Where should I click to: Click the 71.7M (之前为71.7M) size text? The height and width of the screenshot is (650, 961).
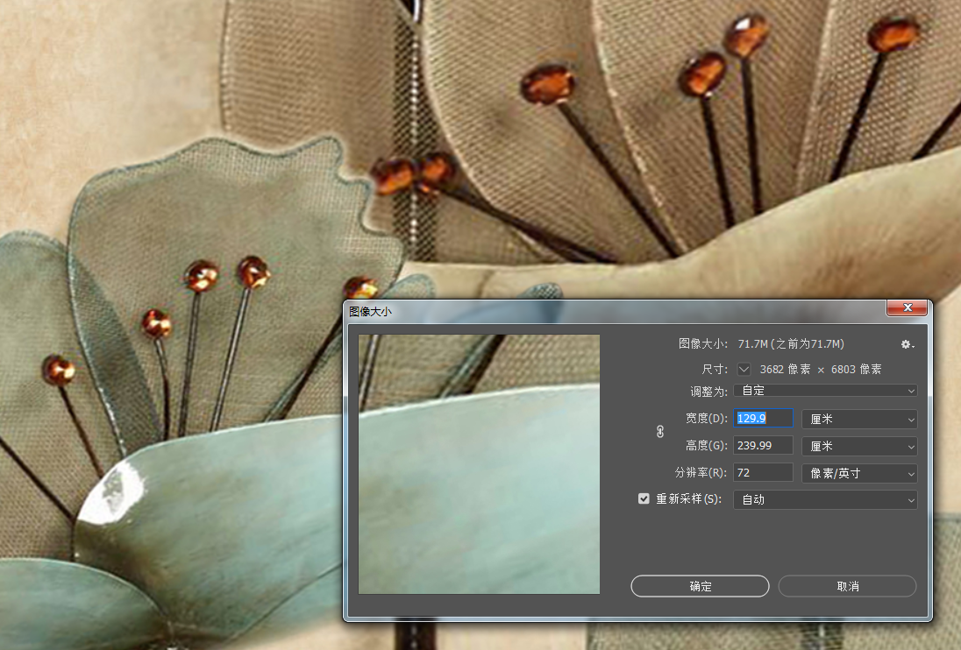pyautogui.click(x=791, y=344)
